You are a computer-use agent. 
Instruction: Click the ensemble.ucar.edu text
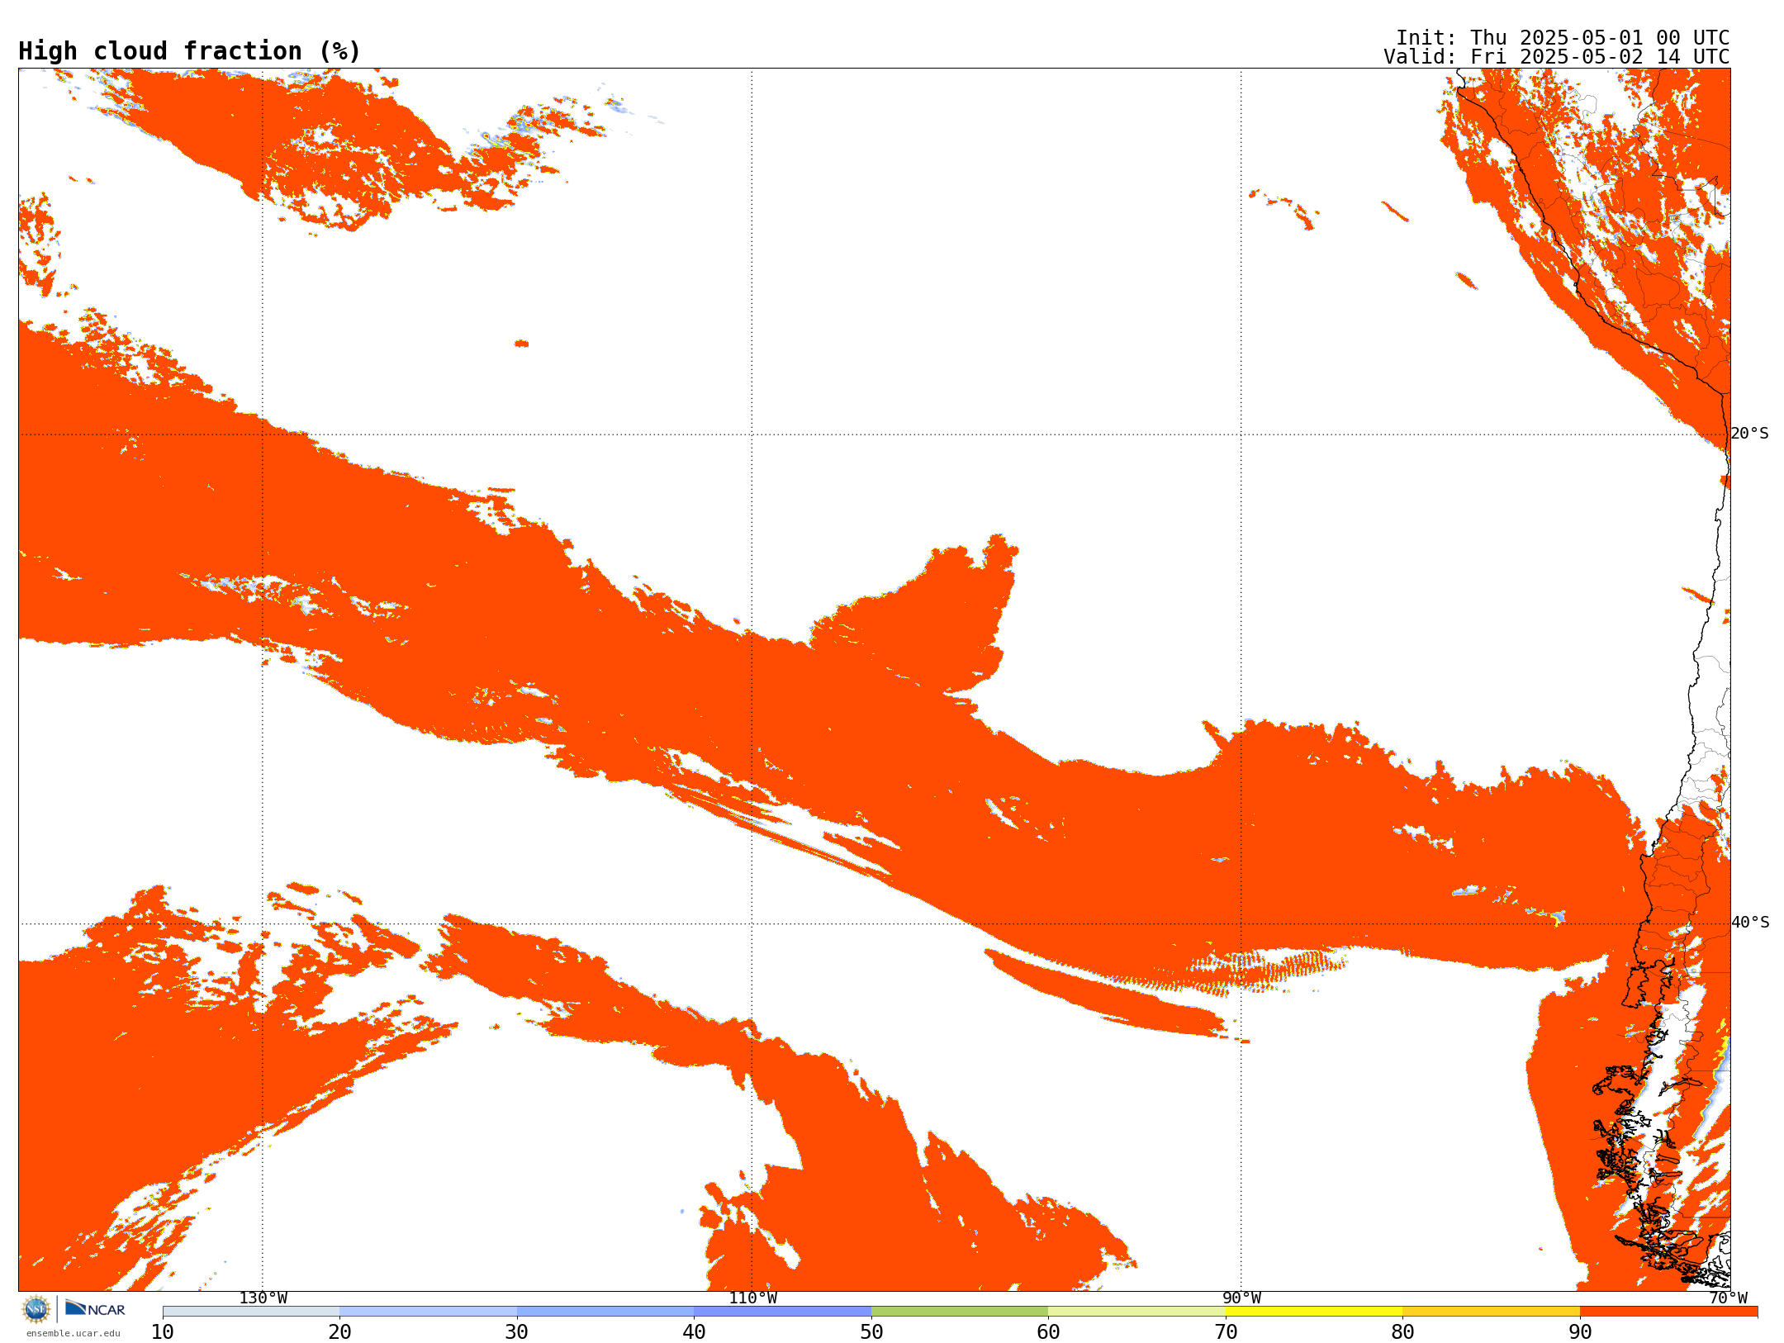point(74,1333)
